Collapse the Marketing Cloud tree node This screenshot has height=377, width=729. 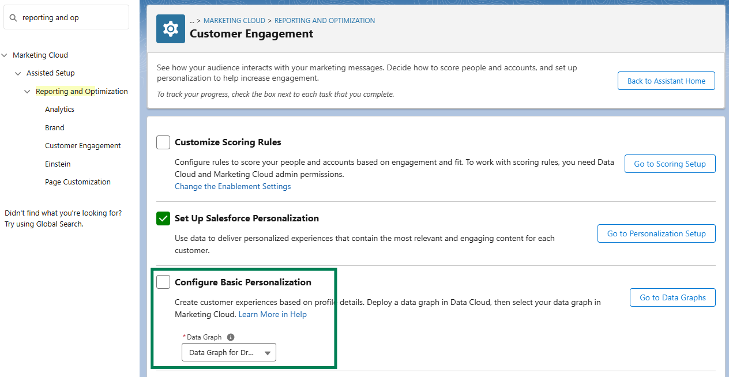point(5,55)
